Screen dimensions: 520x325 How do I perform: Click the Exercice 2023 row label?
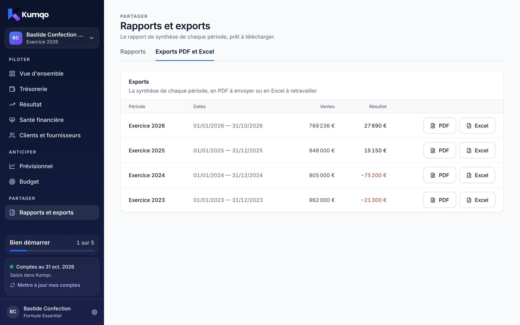click(147, 200)
